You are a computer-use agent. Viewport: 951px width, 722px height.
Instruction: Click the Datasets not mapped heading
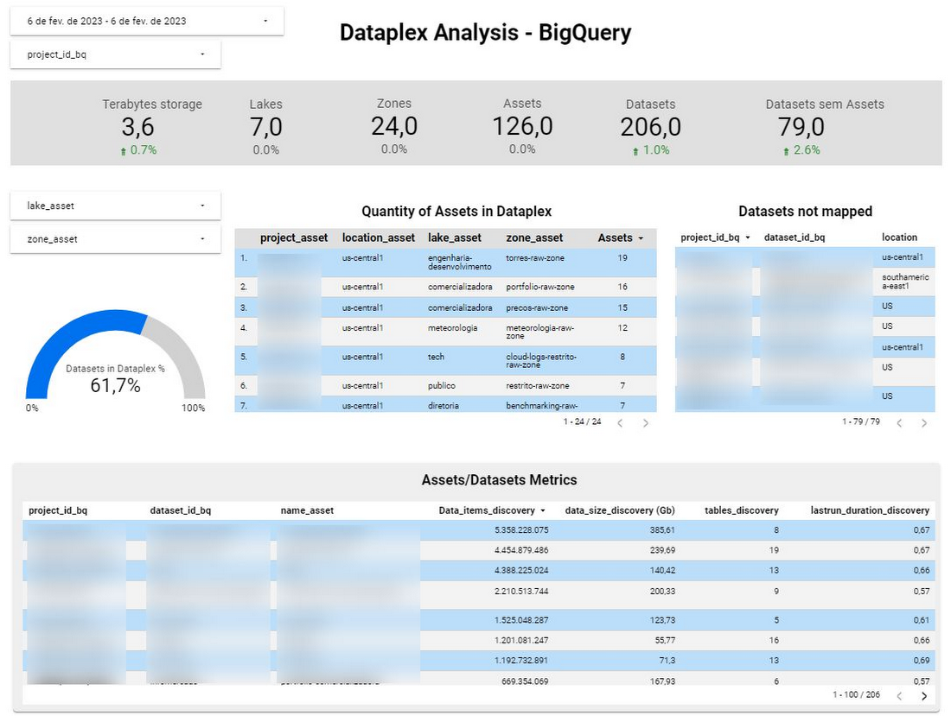(x=806, y=212)
